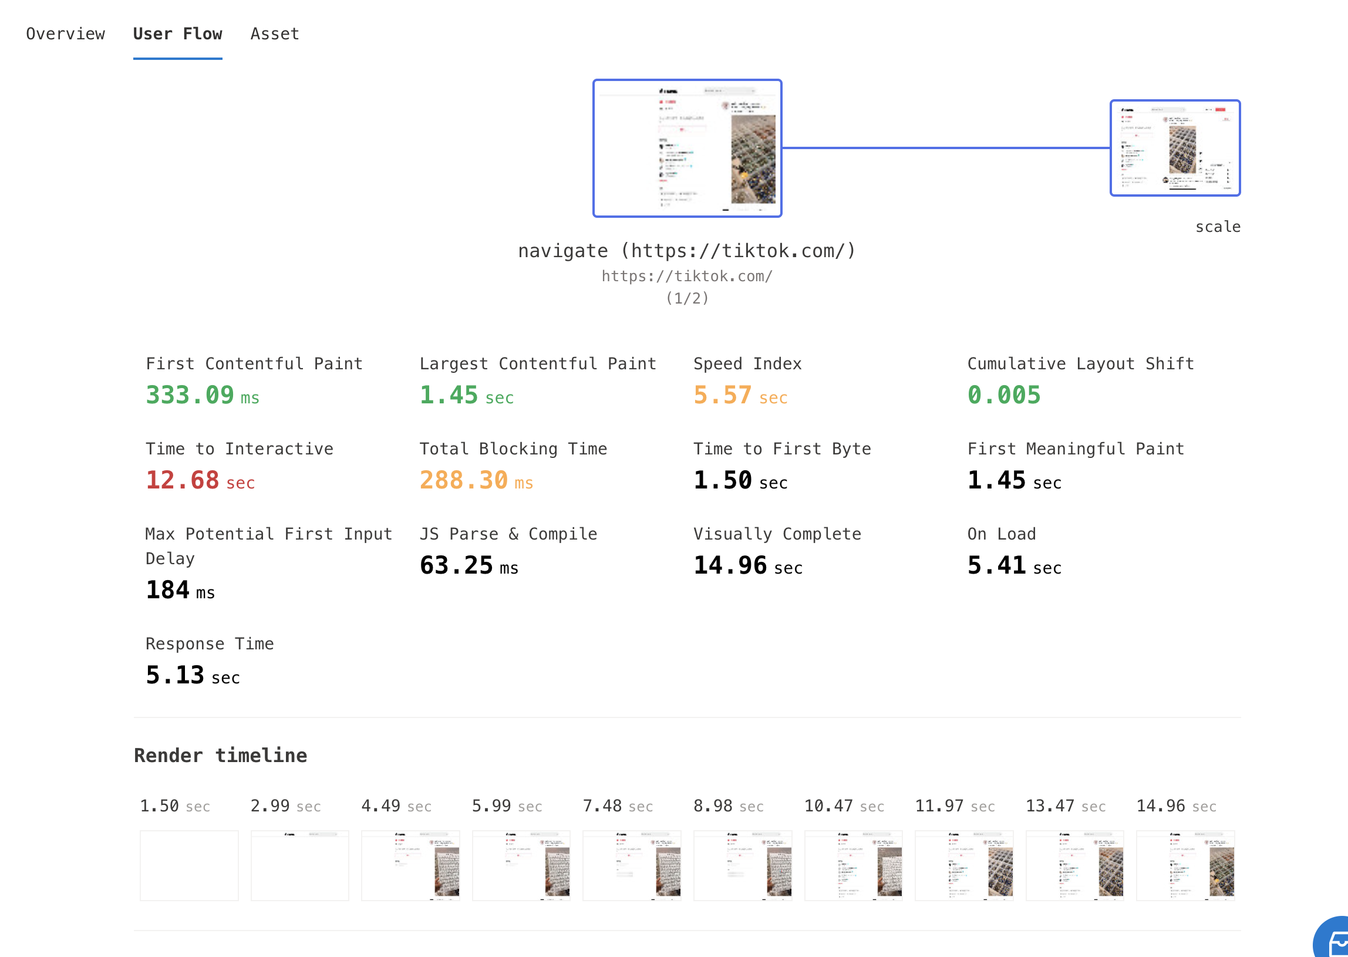Click the Time to Interactive label
The image size is (1348, 957).
[x=239, y=449]
